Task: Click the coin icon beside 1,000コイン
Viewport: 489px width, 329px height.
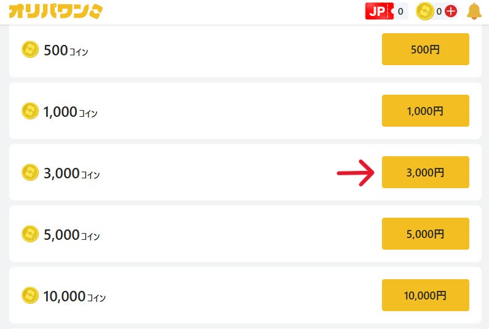Action: 30,111
